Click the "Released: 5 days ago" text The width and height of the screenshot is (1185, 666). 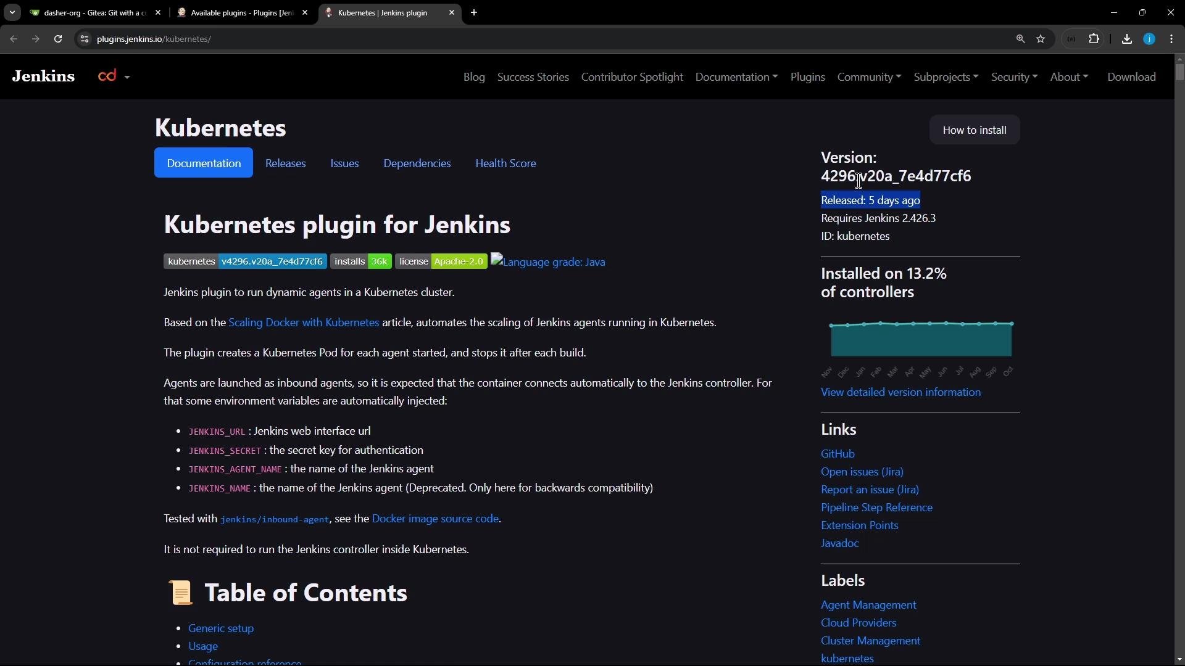coord(870,200)
